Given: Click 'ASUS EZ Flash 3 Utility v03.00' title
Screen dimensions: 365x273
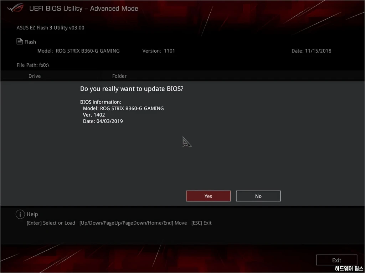Looking at the screenshot, I should 51,28.
